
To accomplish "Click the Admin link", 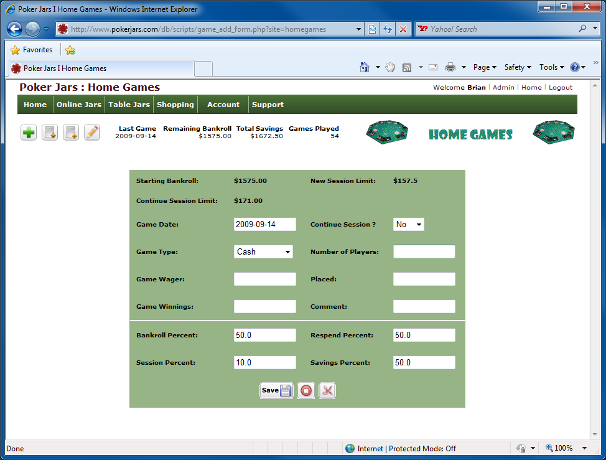I will click(503, 87).
